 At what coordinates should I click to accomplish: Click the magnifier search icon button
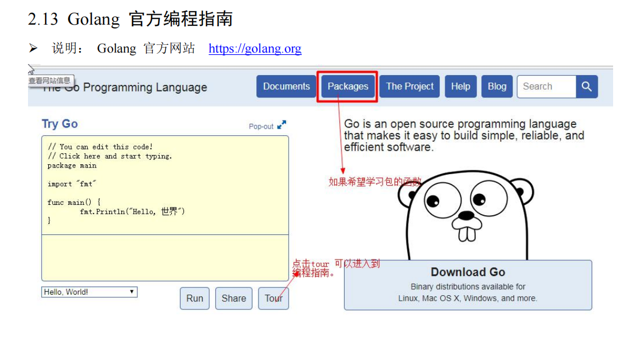[x=587, y=87]
